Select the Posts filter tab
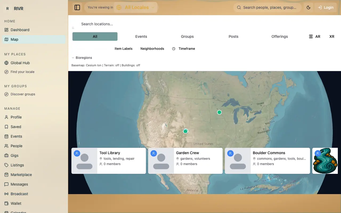This screenshot has width=341, height=213. [x=233, y=36]
